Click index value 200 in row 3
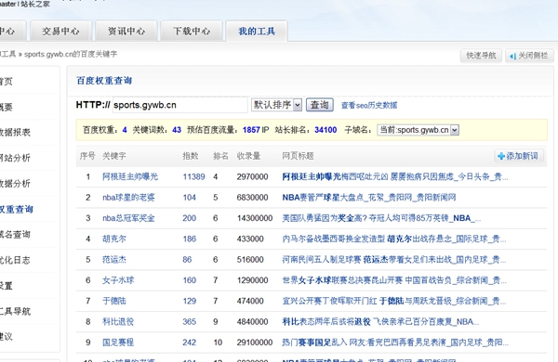 [190, 218]
